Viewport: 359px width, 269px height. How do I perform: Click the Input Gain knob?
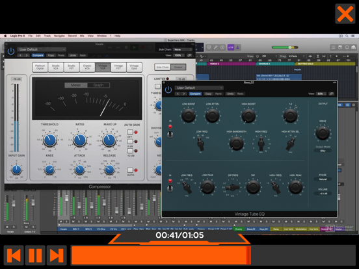pos(16,170)
